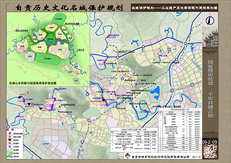
Task: Select the magenta circle legend symbol
Action: point(10,133)
